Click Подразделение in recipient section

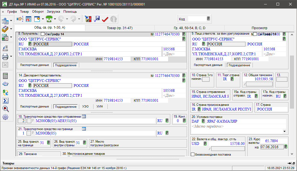point(66,65)
